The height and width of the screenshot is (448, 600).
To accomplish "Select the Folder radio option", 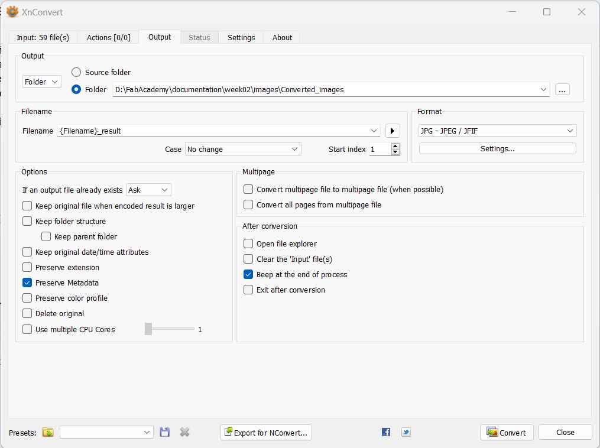I will 76,89.
